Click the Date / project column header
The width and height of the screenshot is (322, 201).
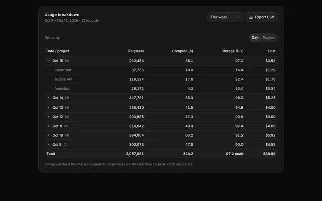(58, 51)
